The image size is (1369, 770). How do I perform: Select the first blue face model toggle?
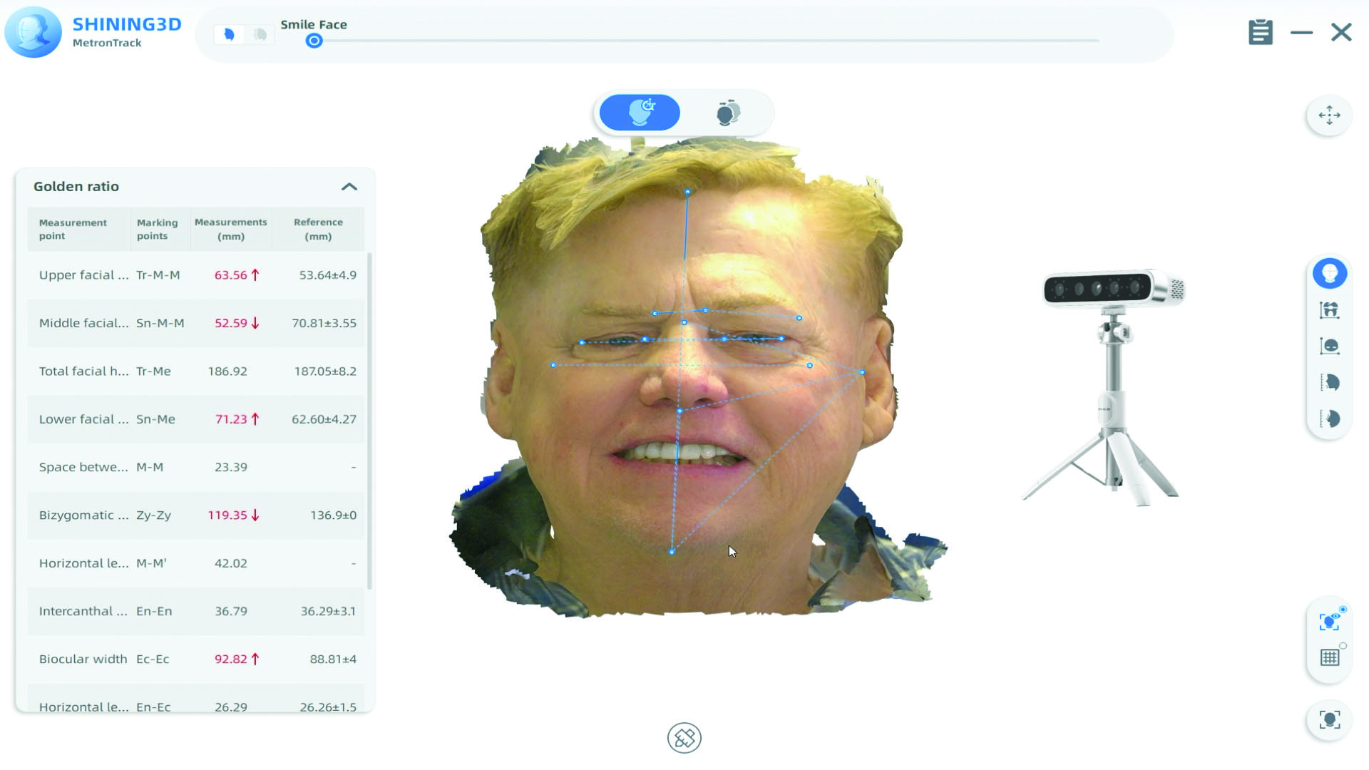[229, 34]
